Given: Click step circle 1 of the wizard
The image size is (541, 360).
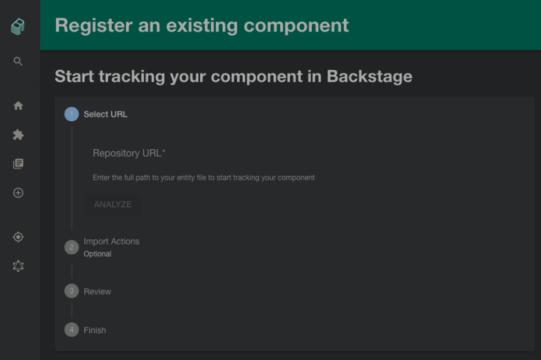Looking at the screenshot, I should (71, 114).
